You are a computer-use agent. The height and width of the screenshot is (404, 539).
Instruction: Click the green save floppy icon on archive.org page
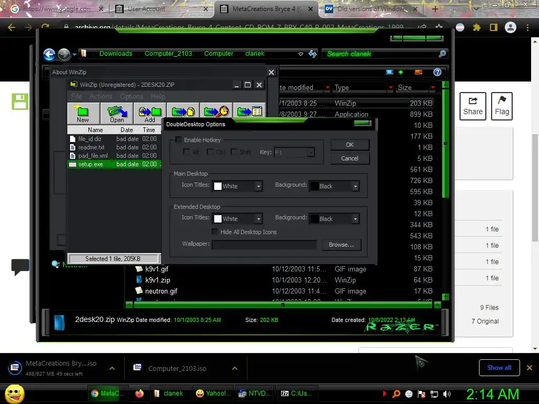[20, 102]
